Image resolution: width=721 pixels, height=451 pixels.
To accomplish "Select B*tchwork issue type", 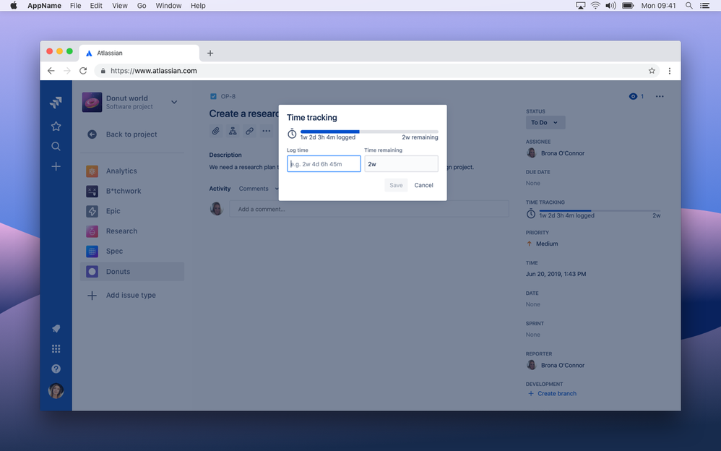I will 132,191.
